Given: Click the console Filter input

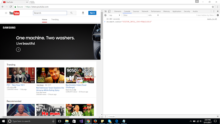Looking at the screenshot, I should click(135, 15).
